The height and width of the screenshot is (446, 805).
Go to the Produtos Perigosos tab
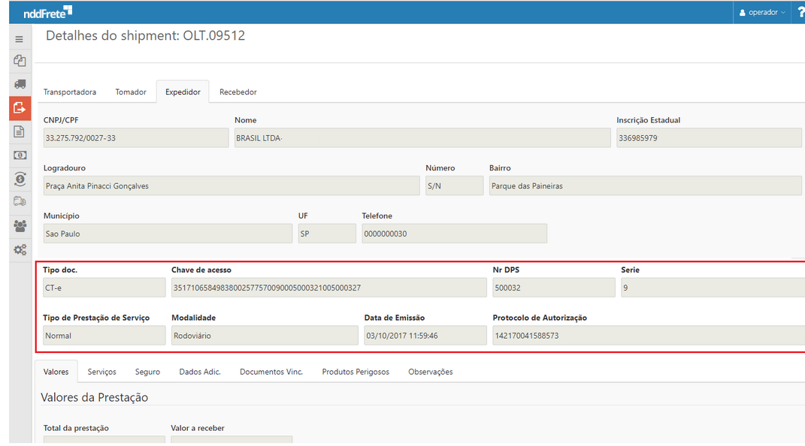click(356, 372)
